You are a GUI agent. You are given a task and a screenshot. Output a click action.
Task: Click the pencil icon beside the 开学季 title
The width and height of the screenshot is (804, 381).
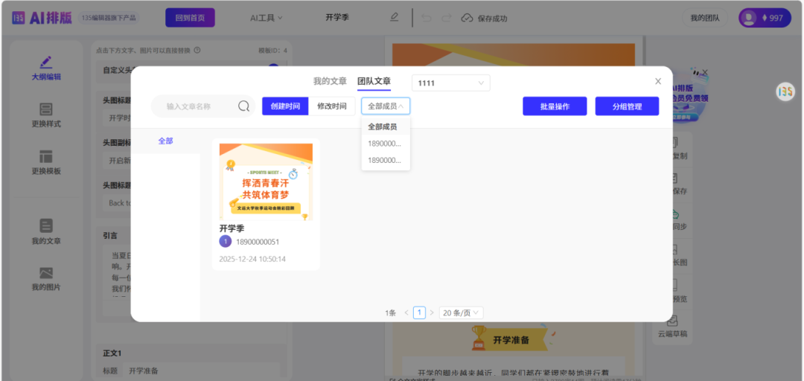coord(395,17)
